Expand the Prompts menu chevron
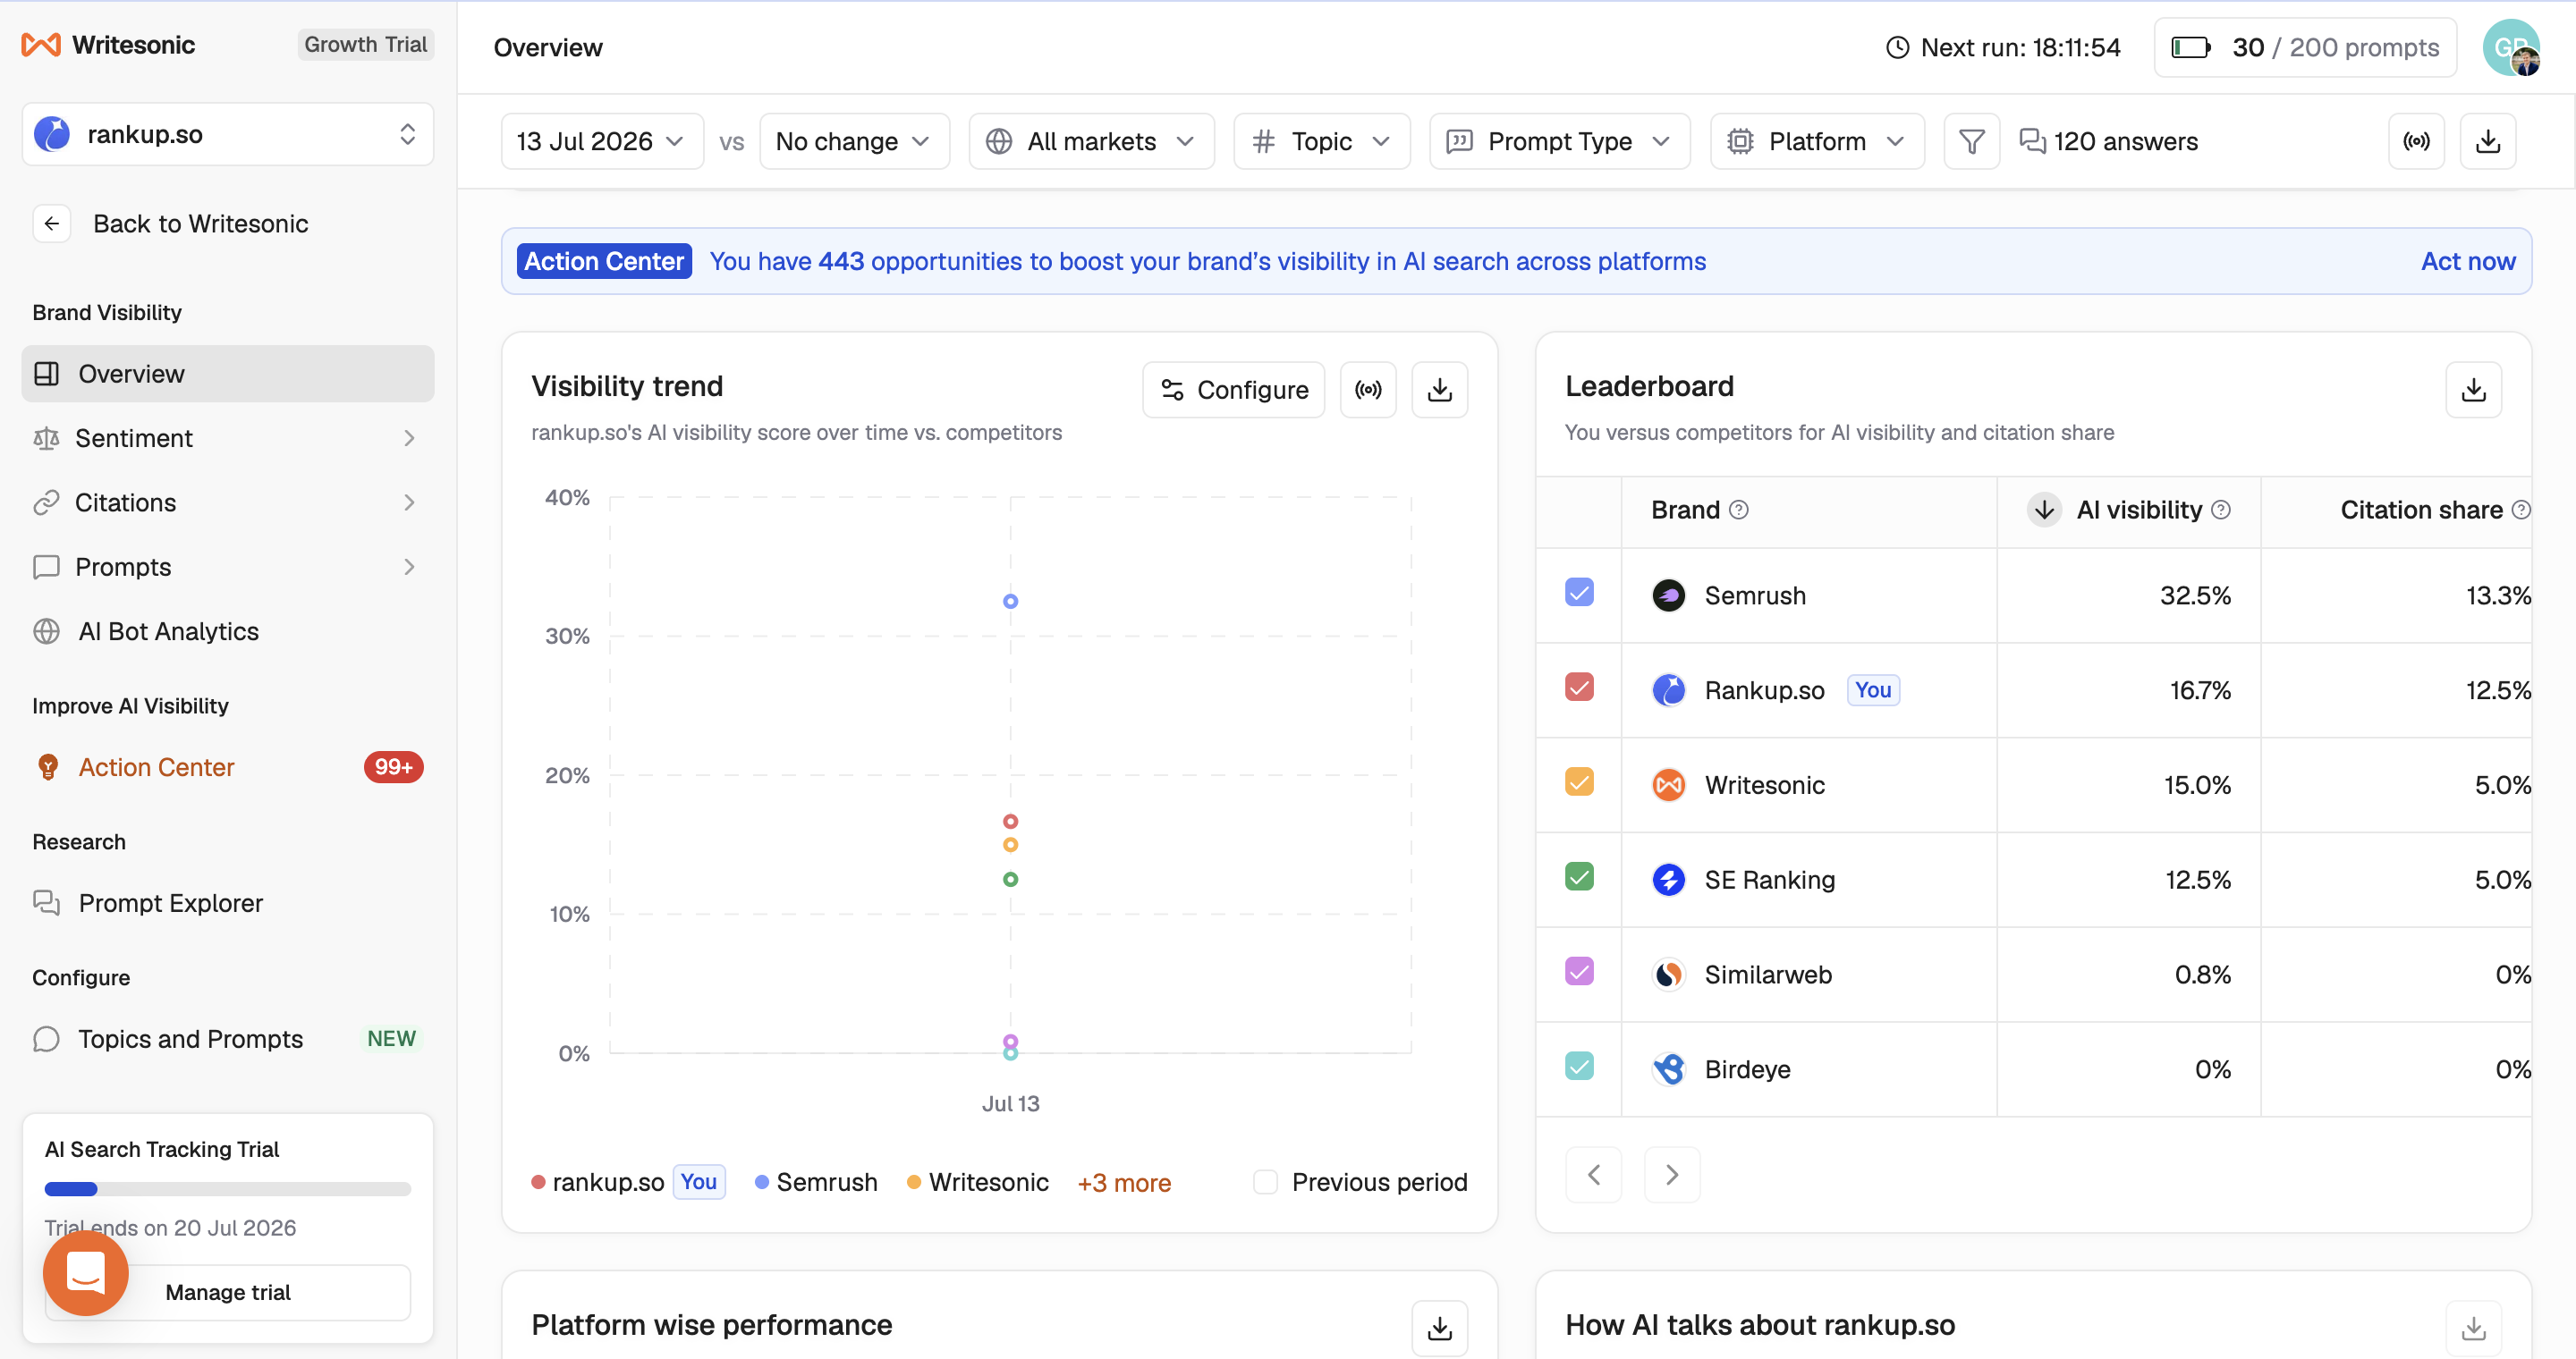The image size is (2576, 1359). 409,568
